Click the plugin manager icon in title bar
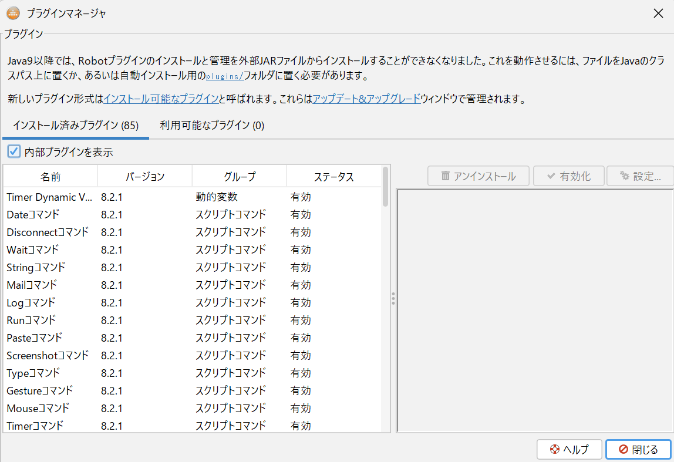 (x=12, y=12)
